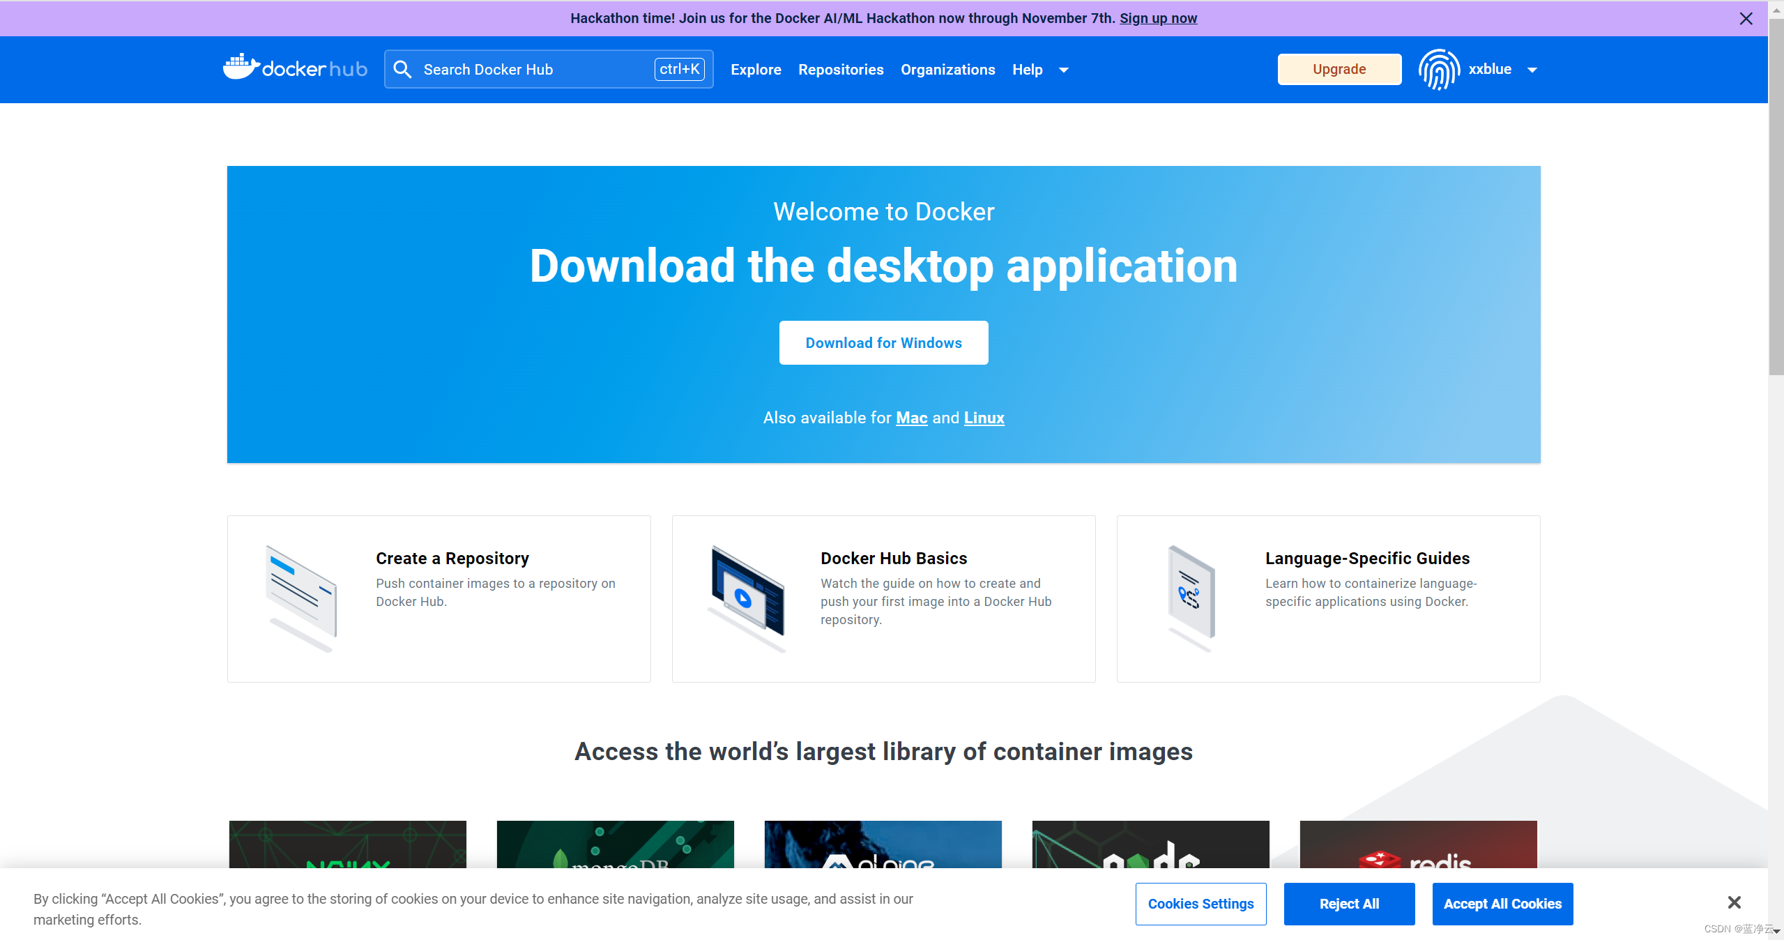Click the Download for Windows button
1784x940 pixels.
[x=883, y=342]
